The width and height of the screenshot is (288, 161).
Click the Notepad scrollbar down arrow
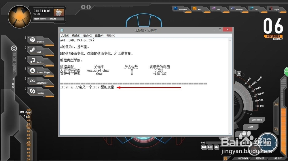[x=230, y=133]
